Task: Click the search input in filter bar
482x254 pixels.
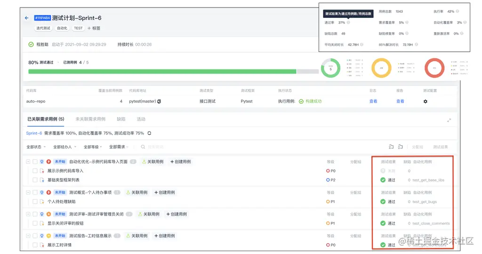Action: tap(155, 147)
